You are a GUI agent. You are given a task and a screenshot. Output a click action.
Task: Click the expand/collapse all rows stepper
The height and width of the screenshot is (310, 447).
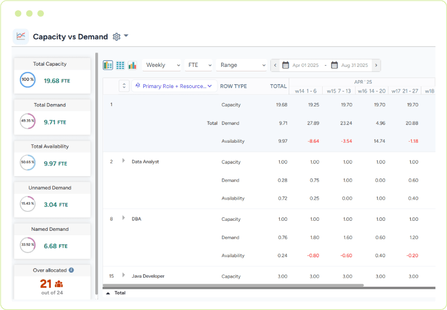coord(124,86)
